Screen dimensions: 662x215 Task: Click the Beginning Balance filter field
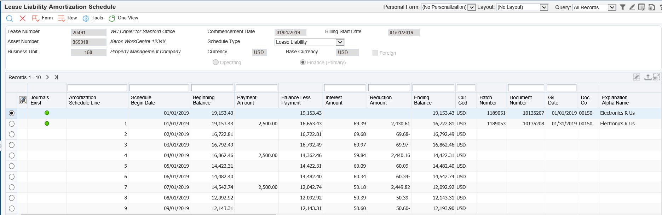point(212,88)
